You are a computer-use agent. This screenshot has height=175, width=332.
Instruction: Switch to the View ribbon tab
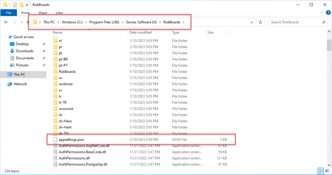(x=59, y=13)
